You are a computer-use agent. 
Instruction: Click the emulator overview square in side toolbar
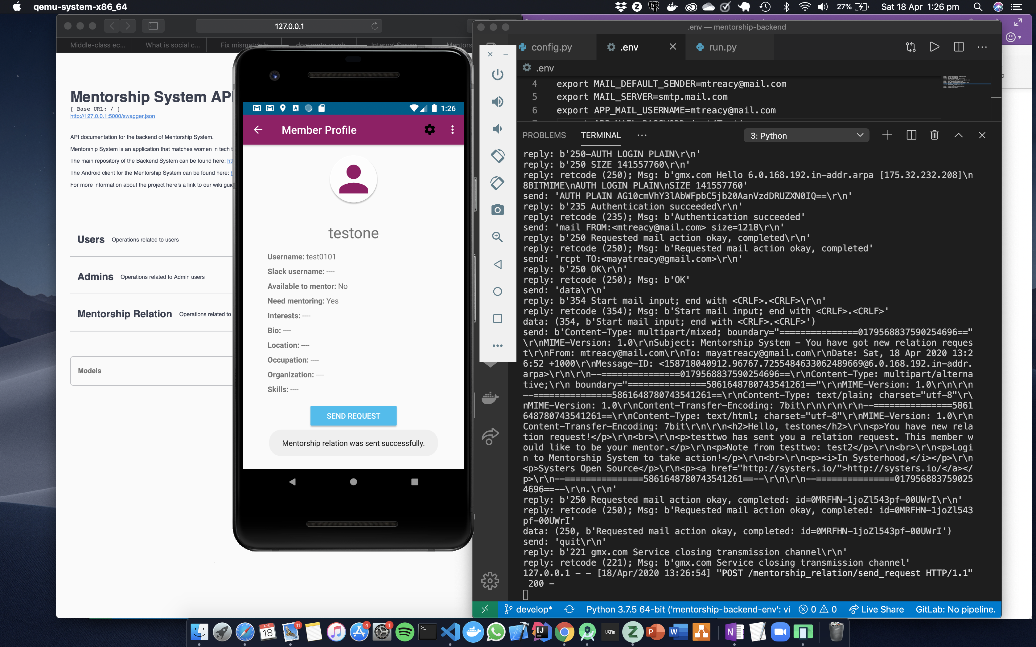coord(497,318)
